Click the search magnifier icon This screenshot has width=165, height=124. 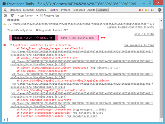(x=5, y=10)
